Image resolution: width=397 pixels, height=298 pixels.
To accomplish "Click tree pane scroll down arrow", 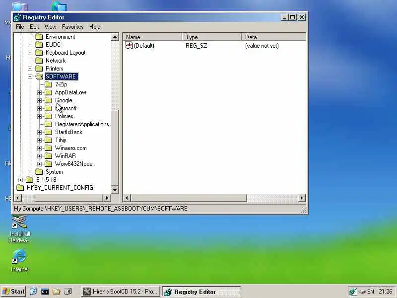I will click(115, 190).
